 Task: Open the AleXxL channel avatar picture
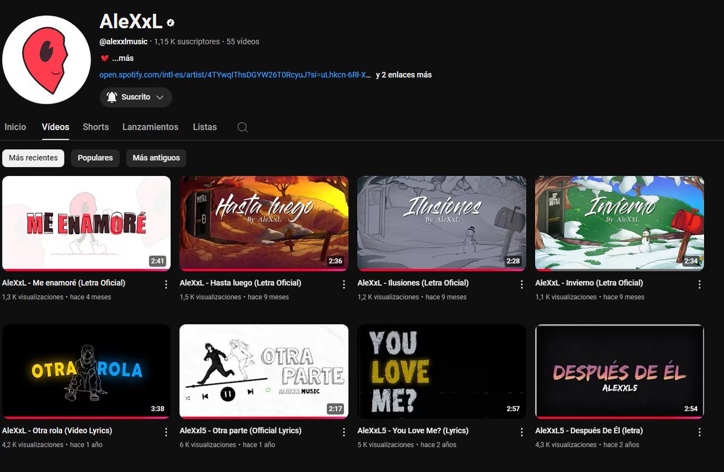coord(46,60)
